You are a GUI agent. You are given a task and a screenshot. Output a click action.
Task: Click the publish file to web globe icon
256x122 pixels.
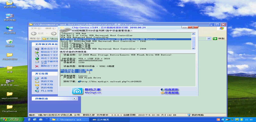(37, 58)
